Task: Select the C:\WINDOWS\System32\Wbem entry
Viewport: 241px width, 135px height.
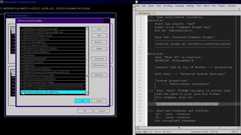Action: pos(53,69)
